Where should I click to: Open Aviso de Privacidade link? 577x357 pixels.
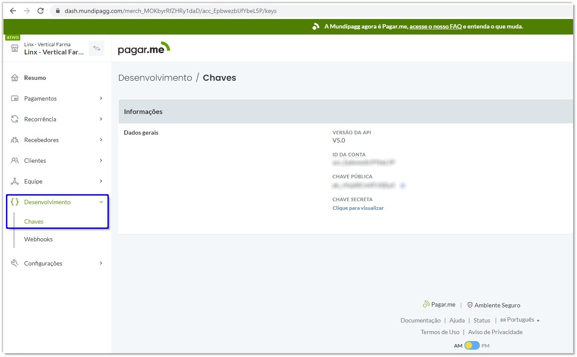(x=495, y=332)
